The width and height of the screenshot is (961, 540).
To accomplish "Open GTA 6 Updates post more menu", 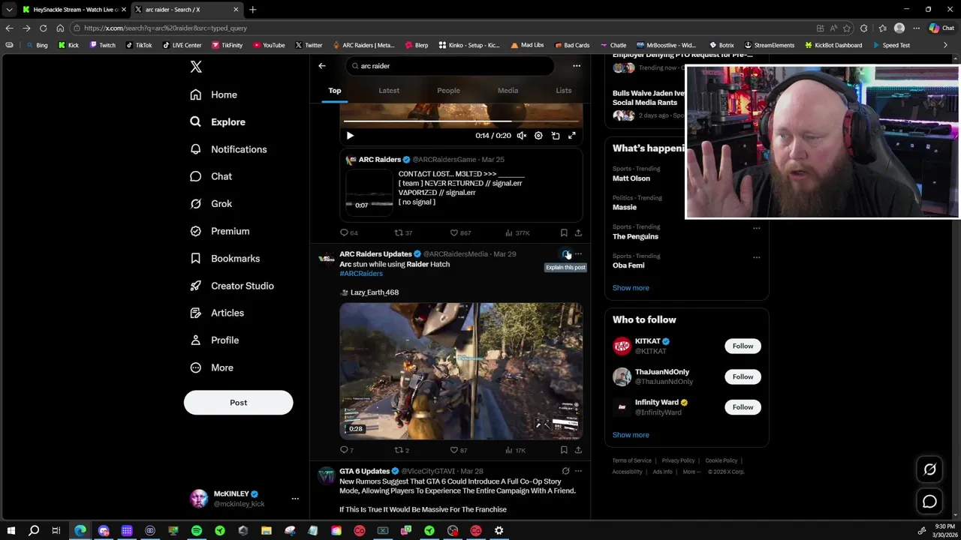I will (x=578, y=472).
